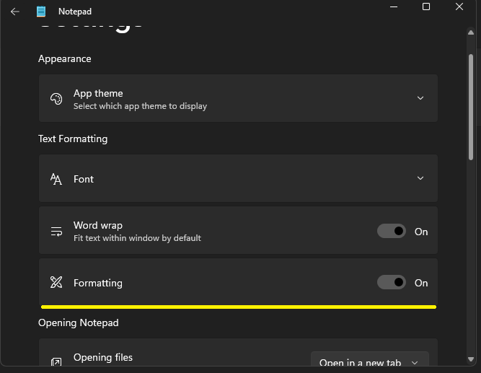Click the 'On' label beside Word wrap
Viewport: 481px width, 373px height.
[421, 232]
